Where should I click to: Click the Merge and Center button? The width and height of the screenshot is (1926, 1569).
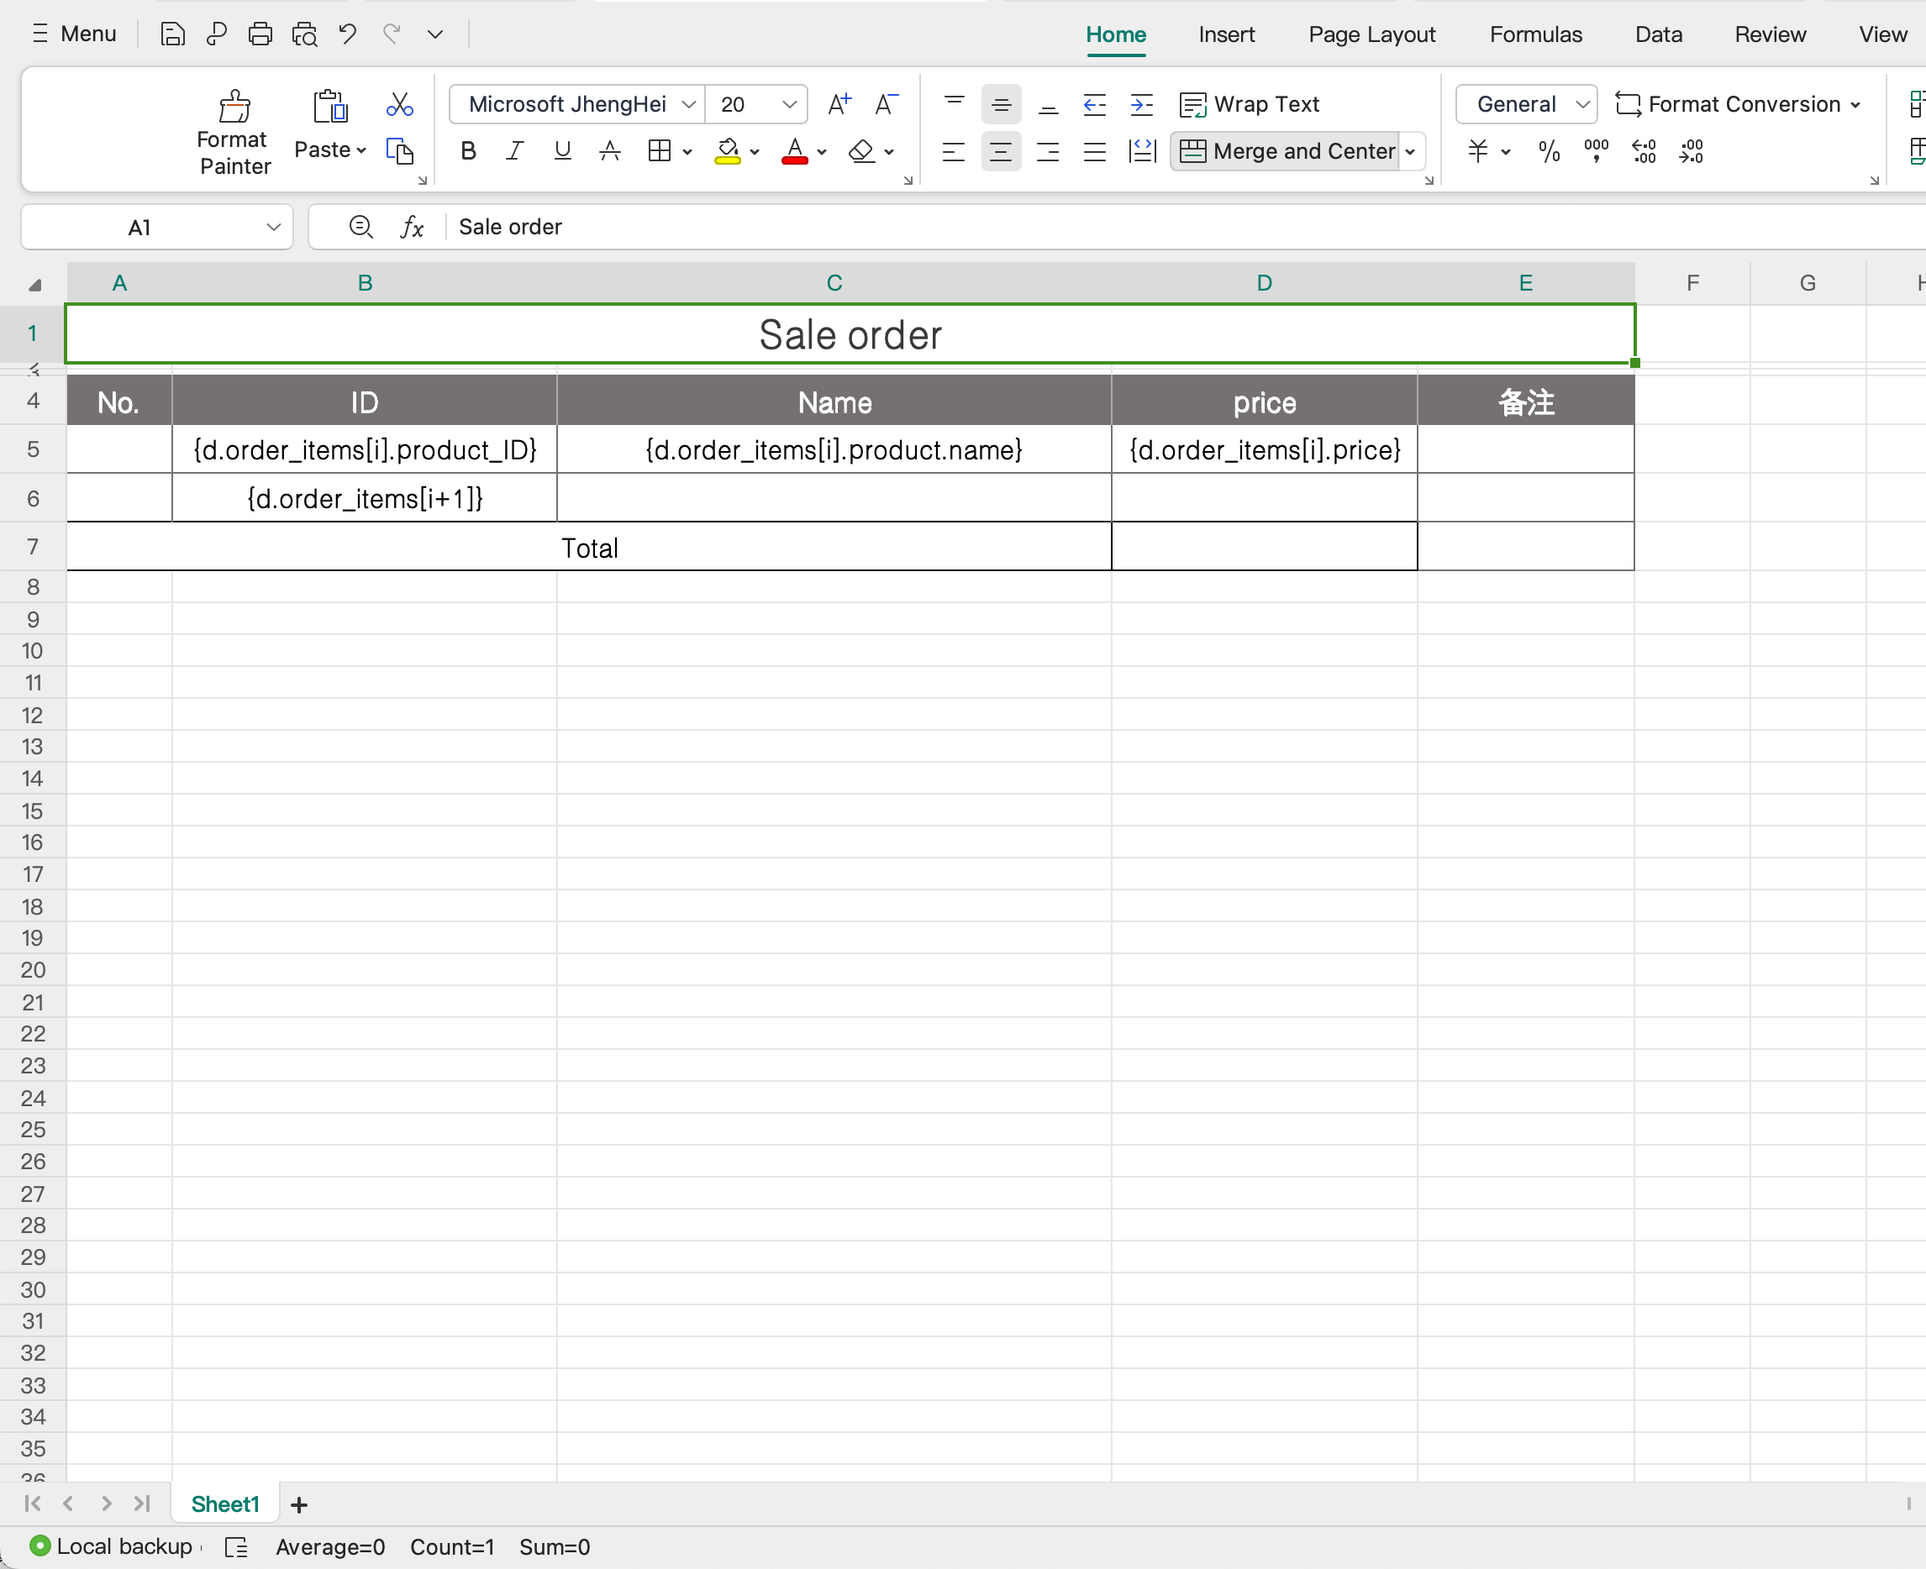(x=1287, y=151)
